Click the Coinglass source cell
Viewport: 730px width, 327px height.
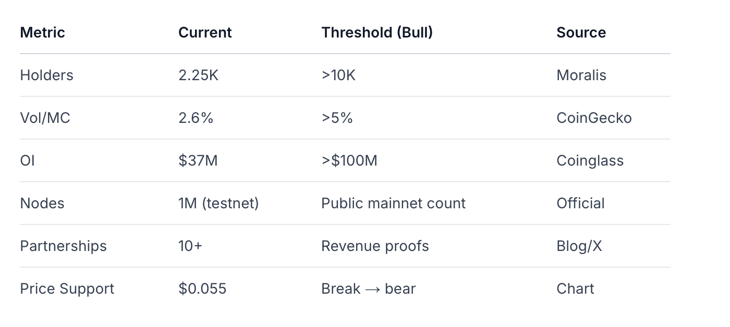(590, 160)
